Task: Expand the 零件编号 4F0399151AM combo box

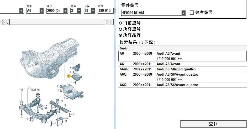Action: [x=183, y=13]
